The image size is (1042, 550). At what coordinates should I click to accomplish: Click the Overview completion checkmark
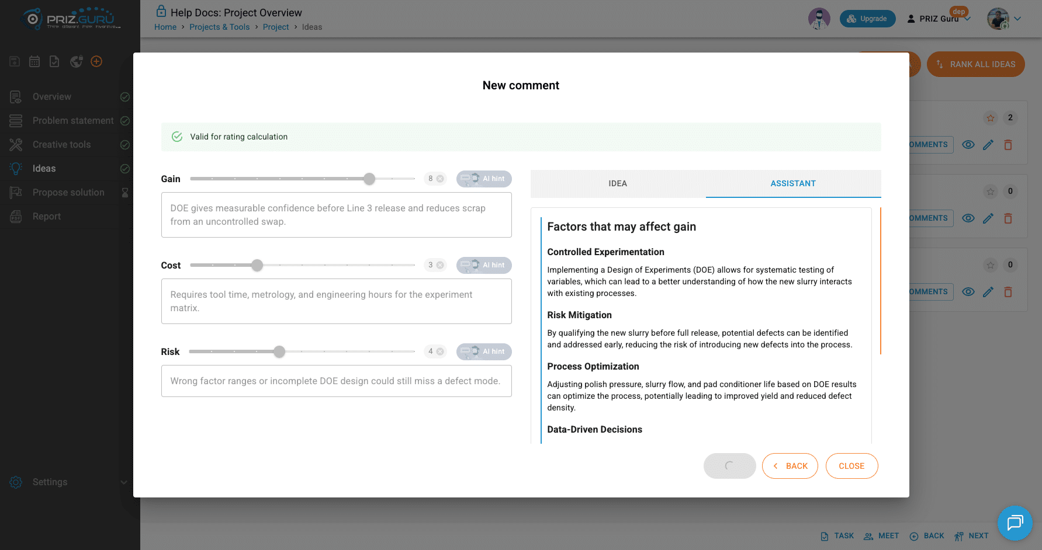pyautogui.click(x=124, y=97)
